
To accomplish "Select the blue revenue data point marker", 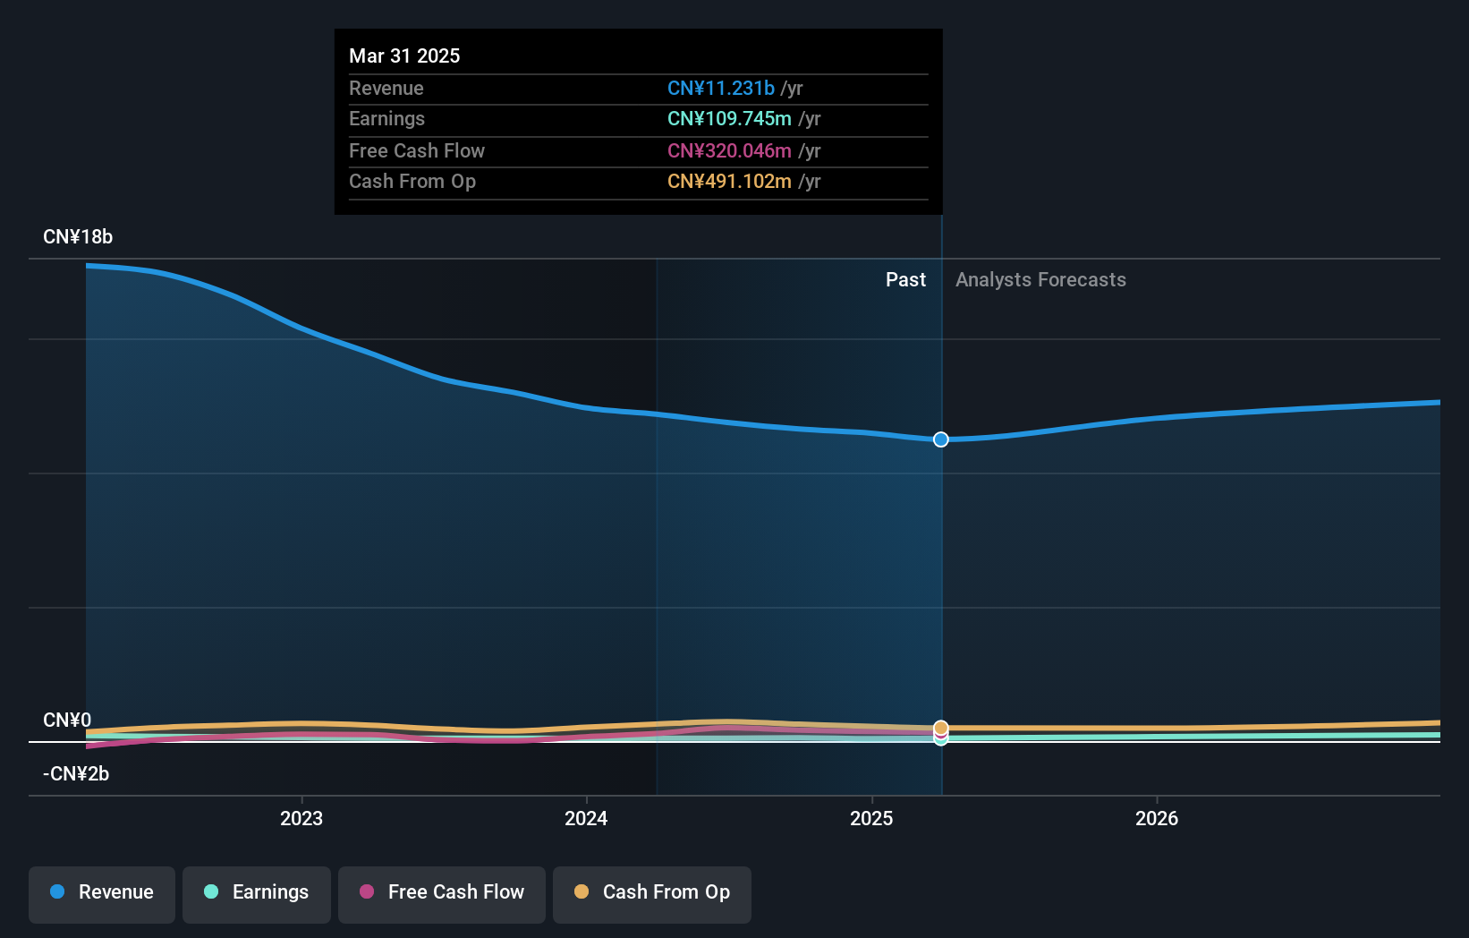I will tap(941, 439).
